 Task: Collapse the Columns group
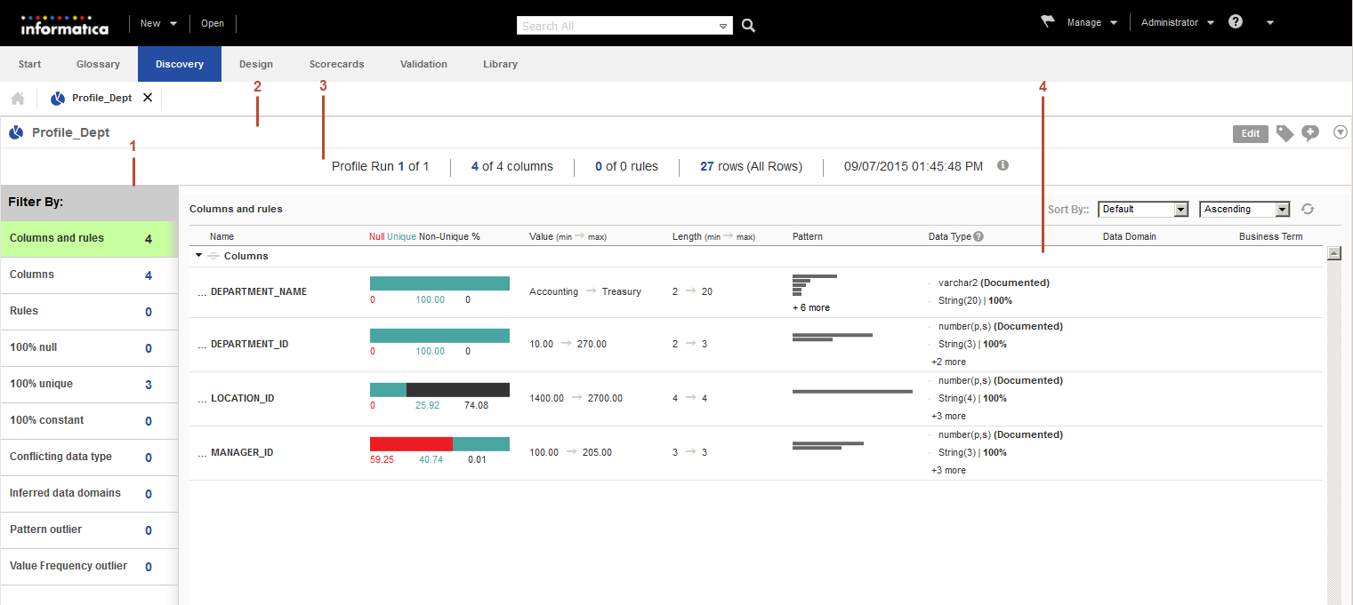pos(198,256)
